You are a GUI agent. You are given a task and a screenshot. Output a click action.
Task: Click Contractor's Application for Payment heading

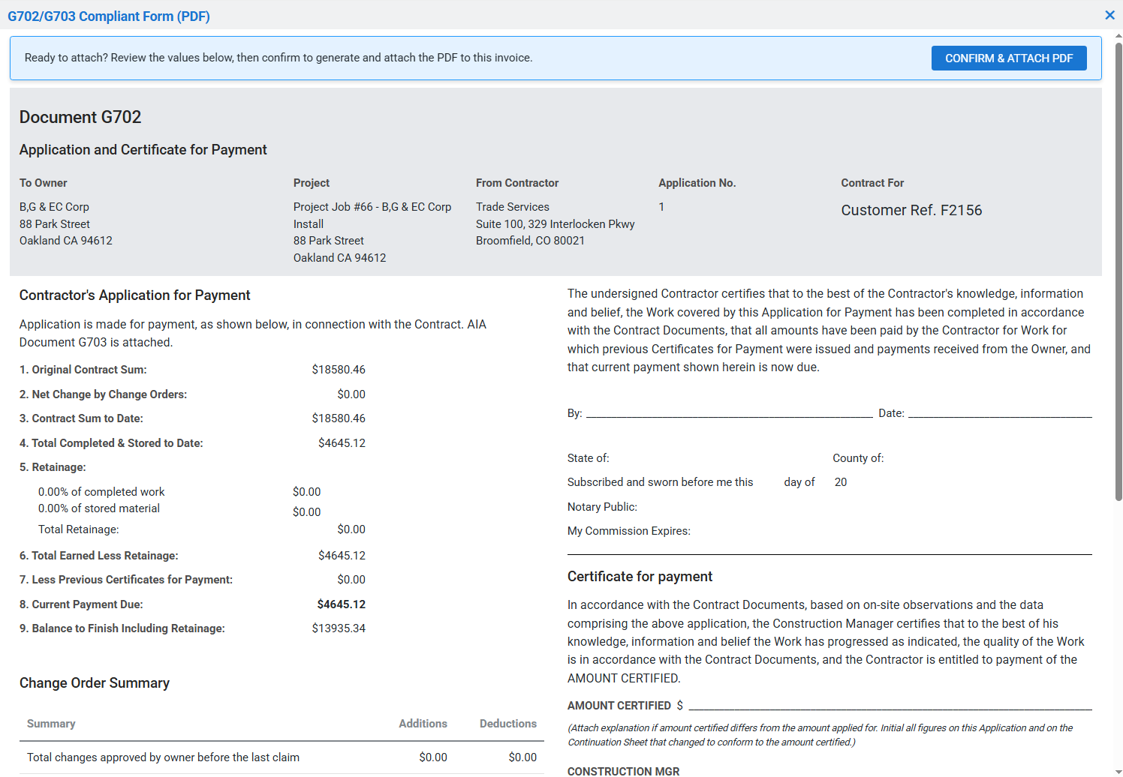(135, 295)
